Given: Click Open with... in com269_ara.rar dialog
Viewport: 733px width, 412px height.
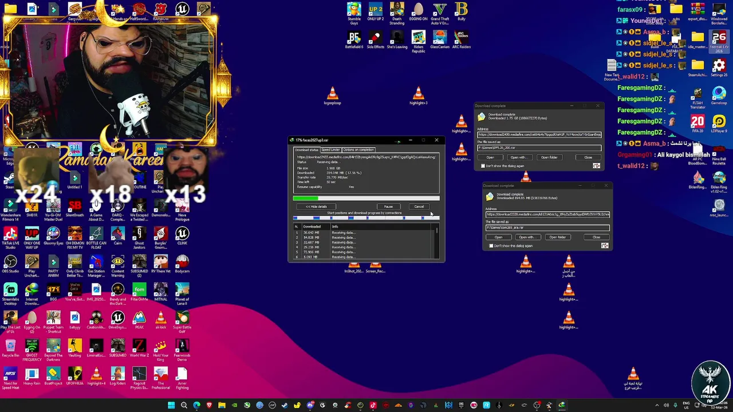Looking at the screenshot, I should 527,237.
